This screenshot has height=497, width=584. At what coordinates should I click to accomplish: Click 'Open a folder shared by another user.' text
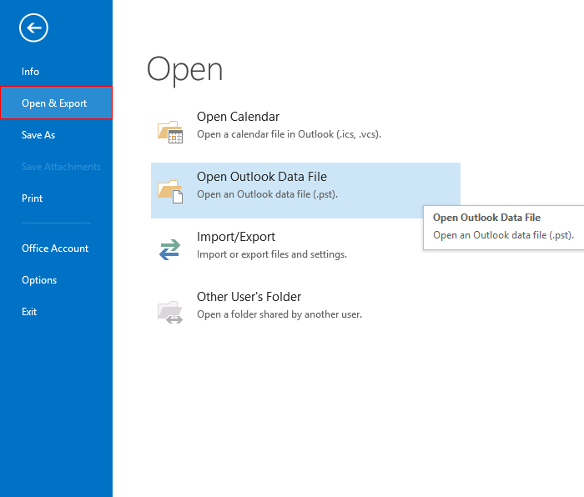(x=279, y=314)
